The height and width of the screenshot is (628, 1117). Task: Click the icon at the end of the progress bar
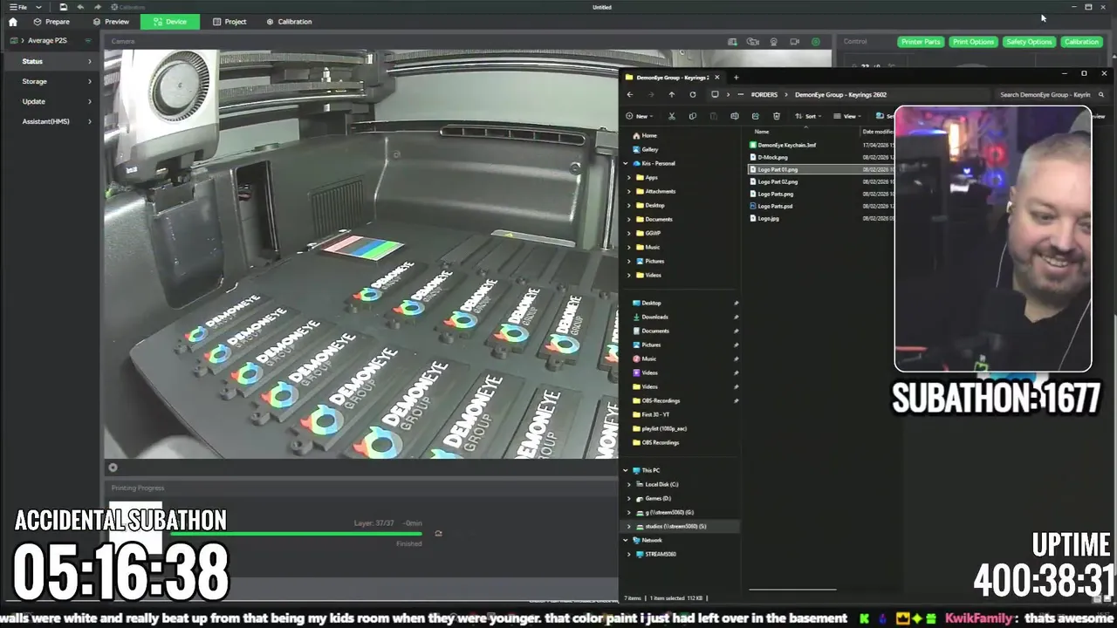(x=438, y=534)
